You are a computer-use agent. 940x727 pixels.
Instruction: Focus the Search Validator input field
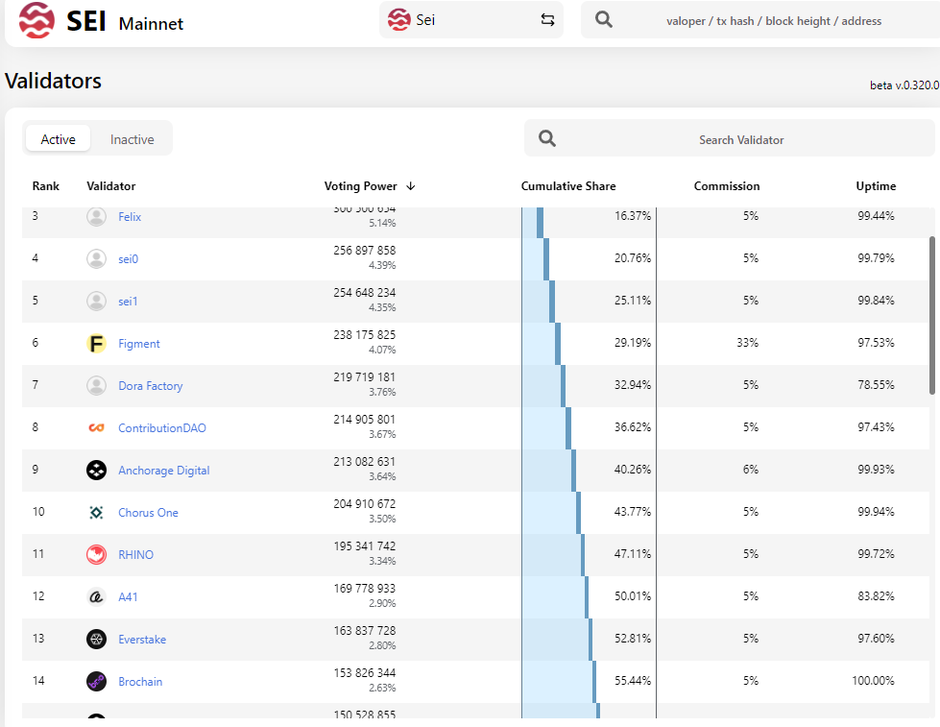pyautogui.click(x=741, y=139)
